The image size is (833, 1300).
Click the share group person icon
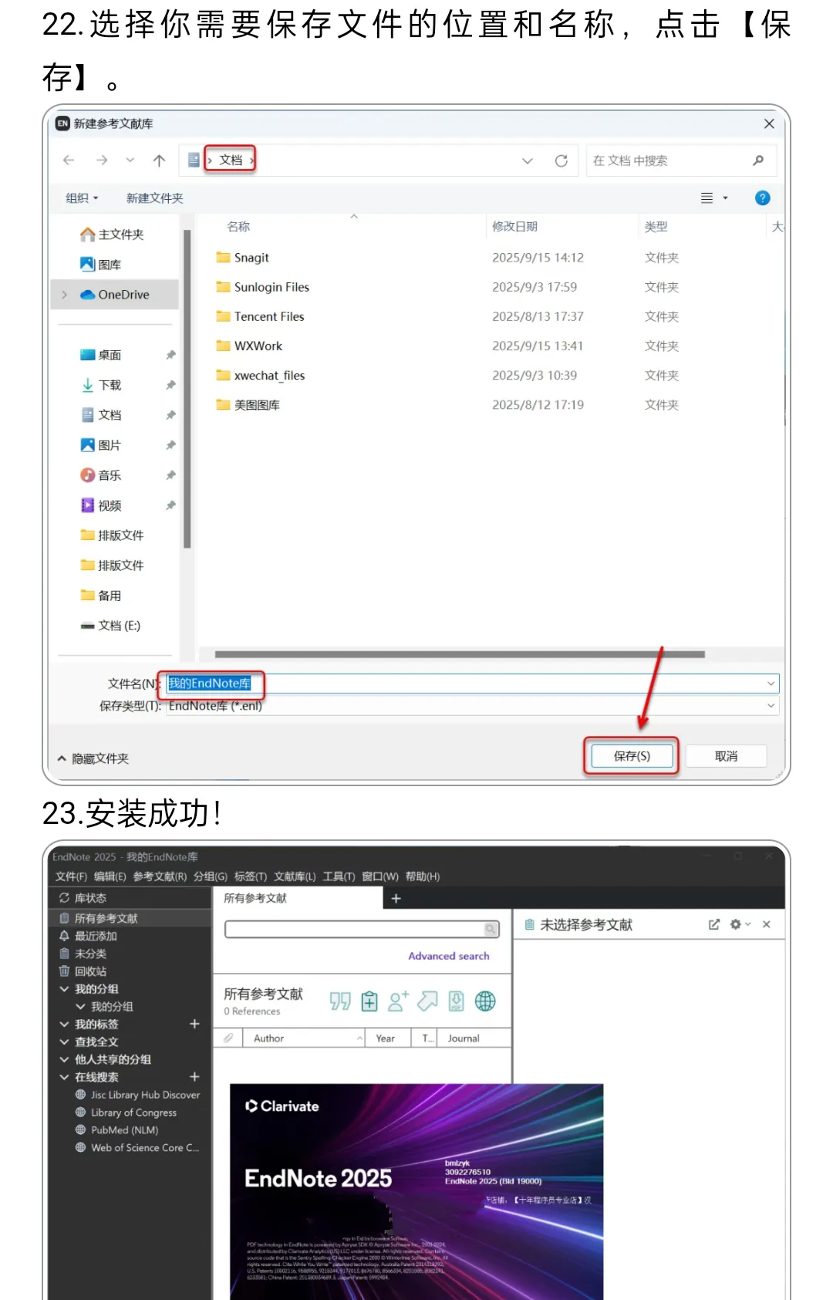coord(398,1001)
